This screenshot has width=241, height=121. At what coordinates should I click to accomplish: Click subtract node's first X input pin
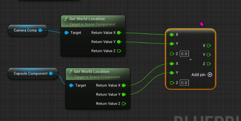pos(172,35)
